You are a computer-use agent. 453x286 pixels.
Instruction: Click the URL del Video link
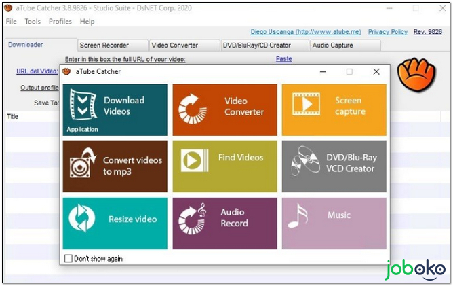click(37, 71)
